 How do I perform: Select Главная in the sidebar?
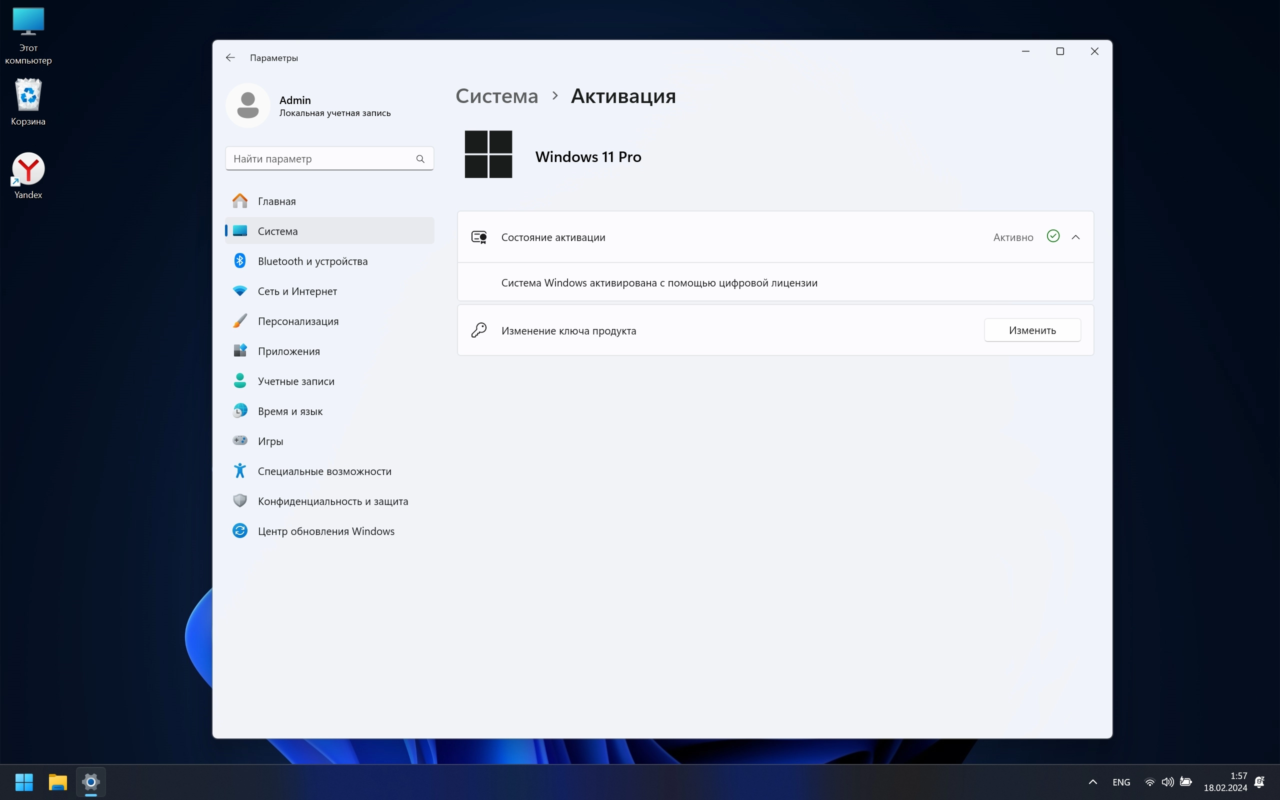coord(276,201)
